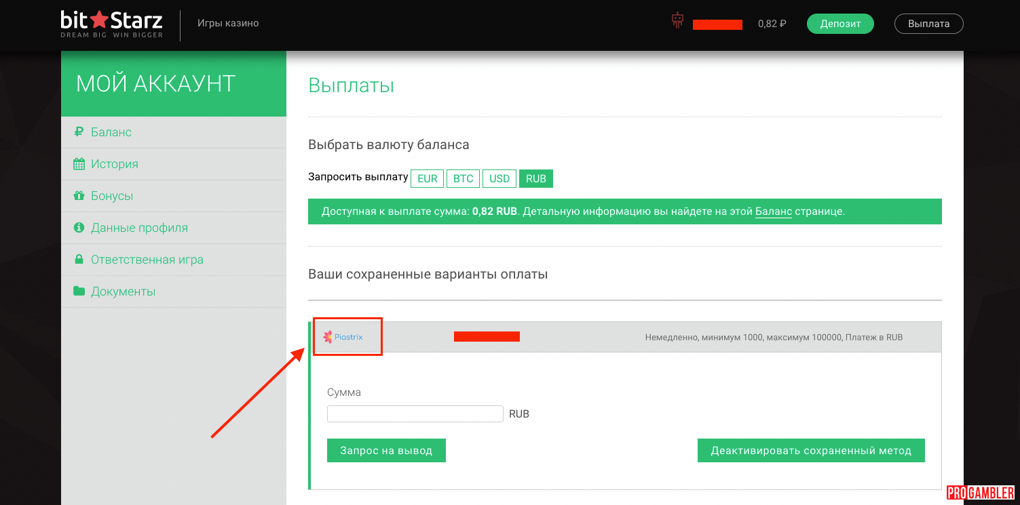This screenshot has width=1020, height=505.
Task: Click the gift icon beside Бонусы
Action: pos(79,196)
